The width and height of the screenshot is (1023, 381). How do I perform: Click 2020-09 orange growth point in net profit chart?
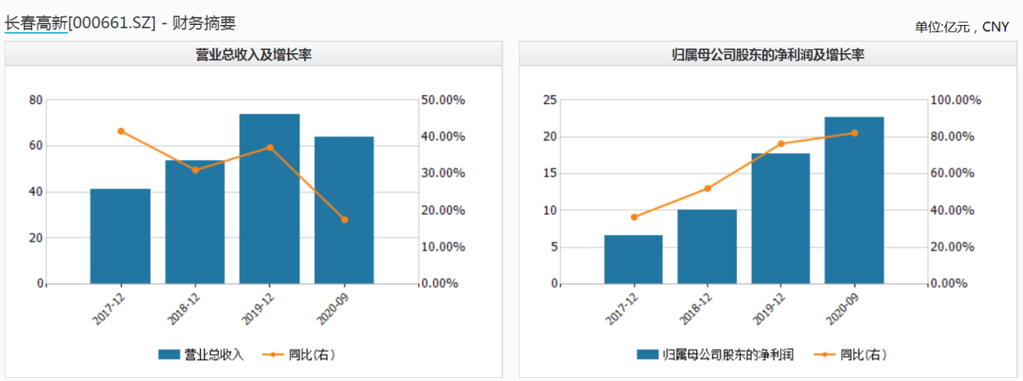(x=854, y=133)
